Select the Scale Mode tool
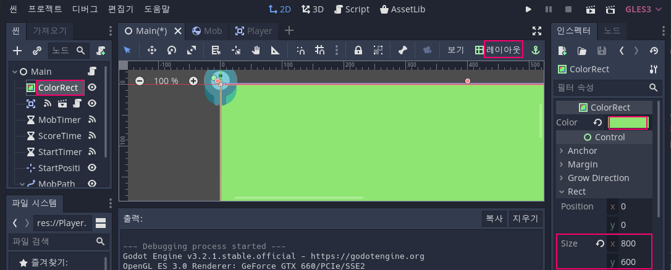 (192, 50)
